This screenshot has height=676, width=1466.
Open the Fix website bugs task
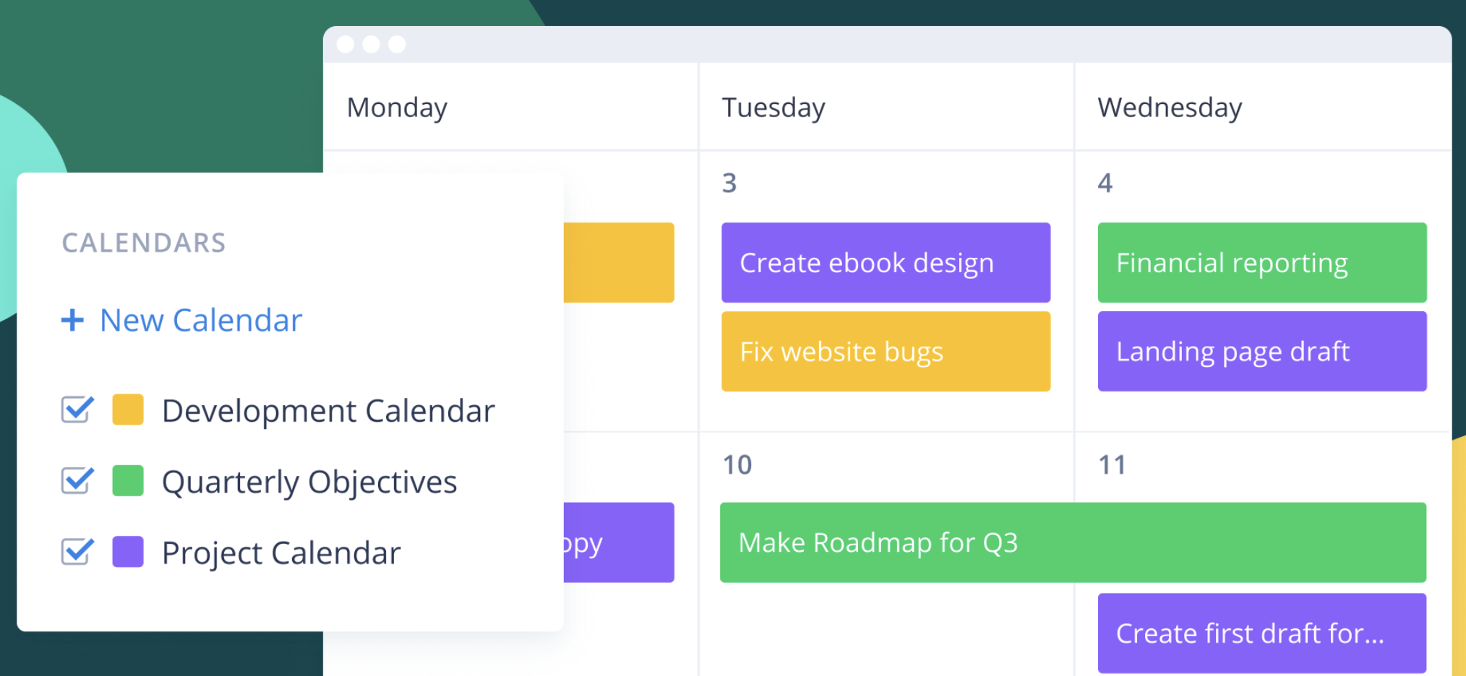886,352
